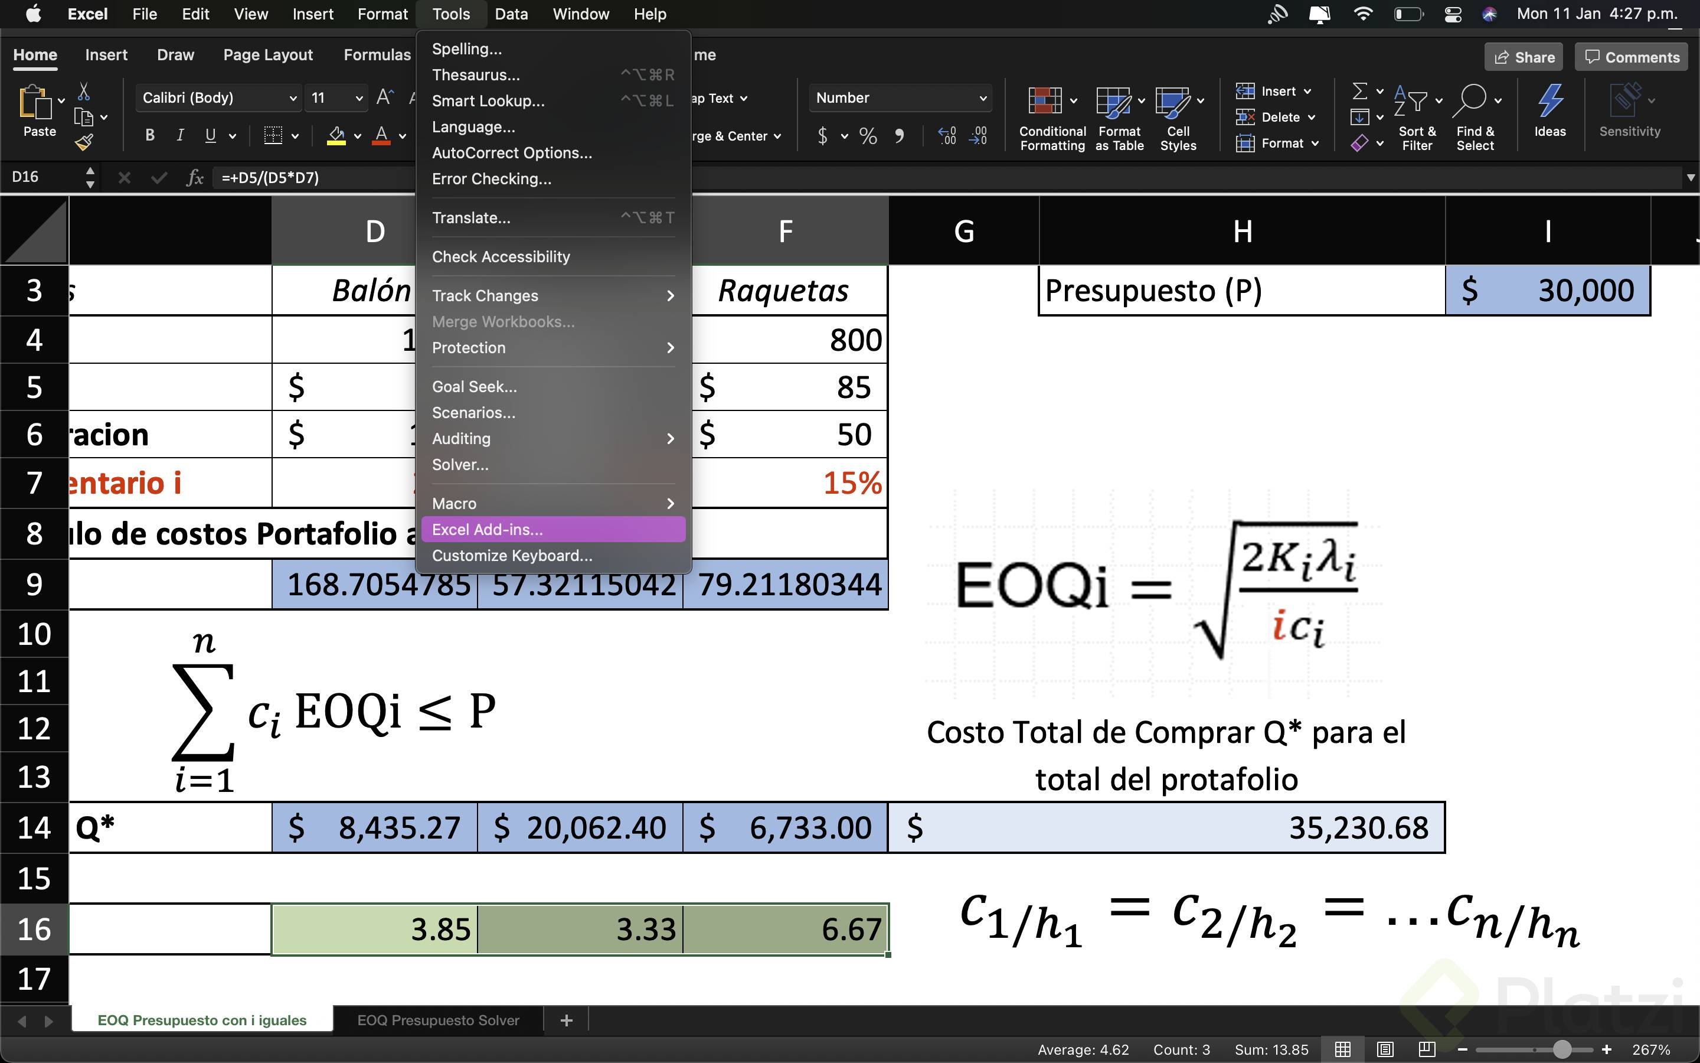Toggle underline formatting
The image size is (1700, 1063).
click(x=210, y=135)
